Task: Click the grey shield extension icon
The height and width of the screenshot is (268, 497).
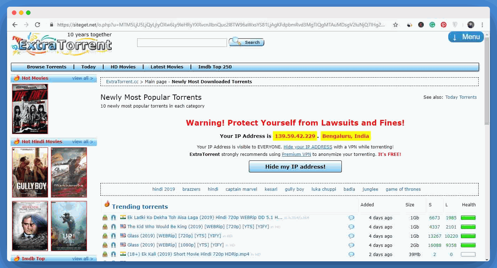Action: (455, 25)
